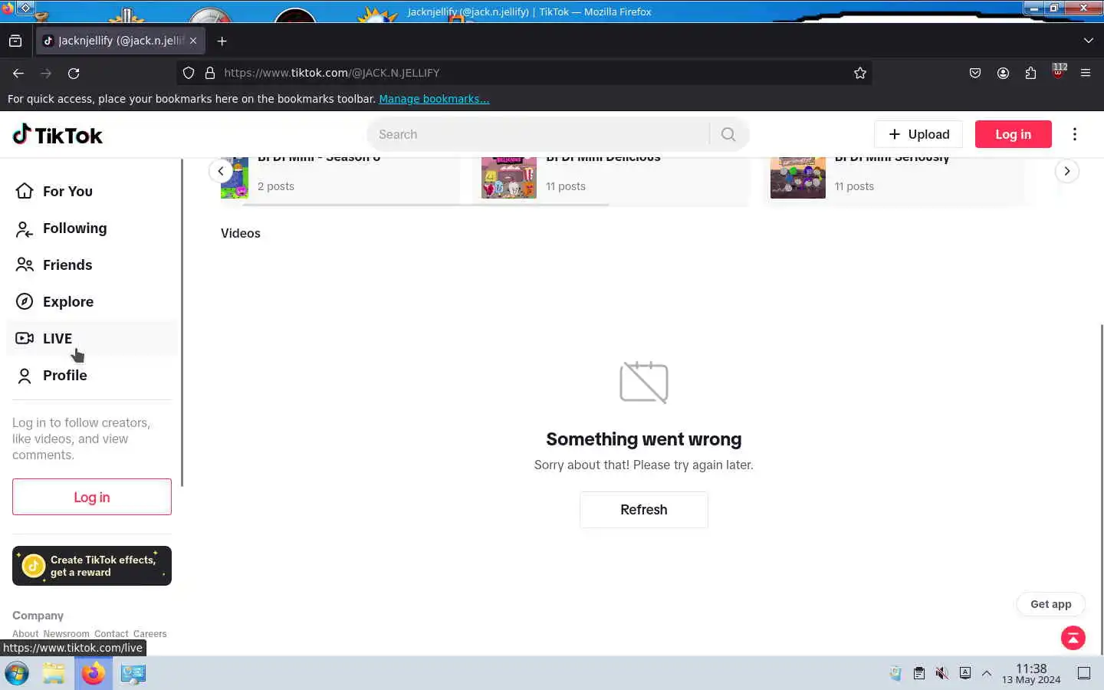
Task: Expand hidden system tray icons
Action: (x=987, y=673)
